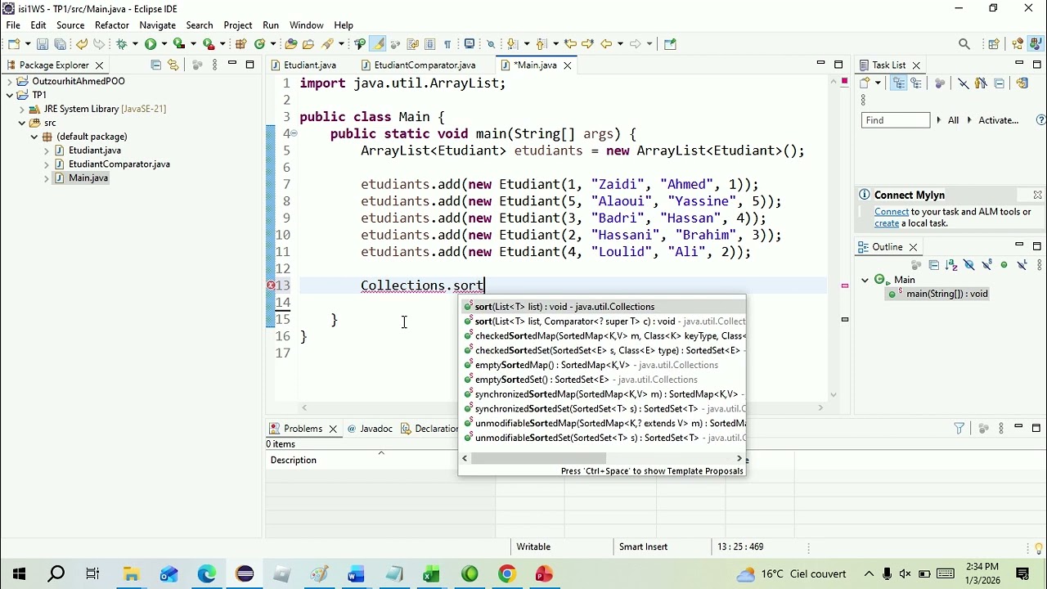Viewport: 1047px width, 589px height.
Task: Close the Connect Mylyn notice
Action: coord(1037,195)
